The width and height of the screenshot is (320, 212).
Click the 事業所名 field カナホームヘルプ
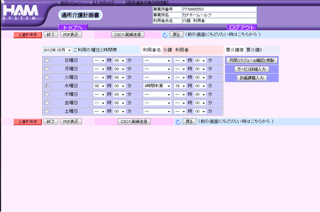coord(219,15)
